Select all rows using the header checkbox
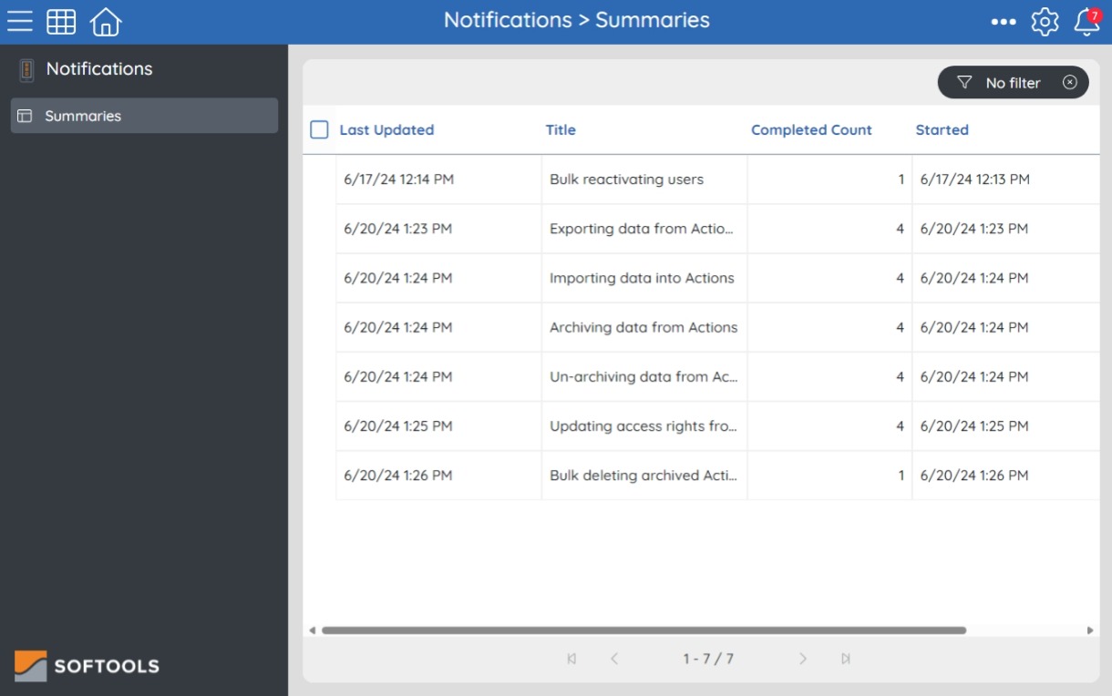Screen dimensions: 1112x696 coord(319,129)
